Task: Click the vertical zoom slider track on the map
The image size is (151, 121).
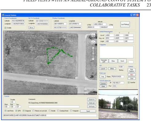Action: tap(93, 54)
